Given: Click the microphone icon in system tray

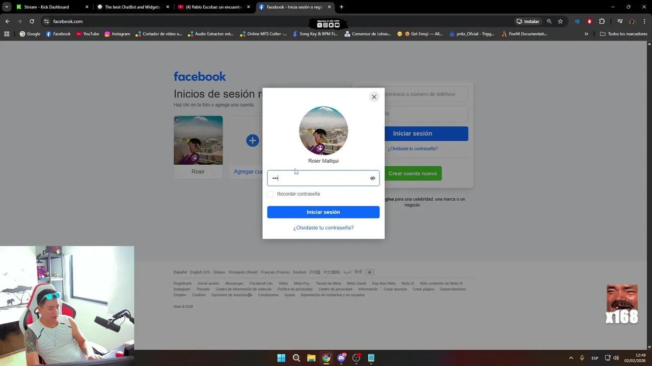Looking at the screenshot, I should click(582, 358).
